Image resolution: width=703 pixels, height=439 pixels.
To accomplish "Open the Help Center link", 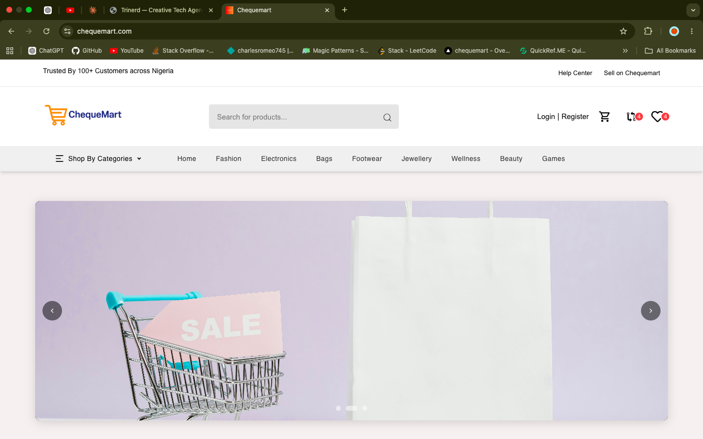I will pos(575,73).
